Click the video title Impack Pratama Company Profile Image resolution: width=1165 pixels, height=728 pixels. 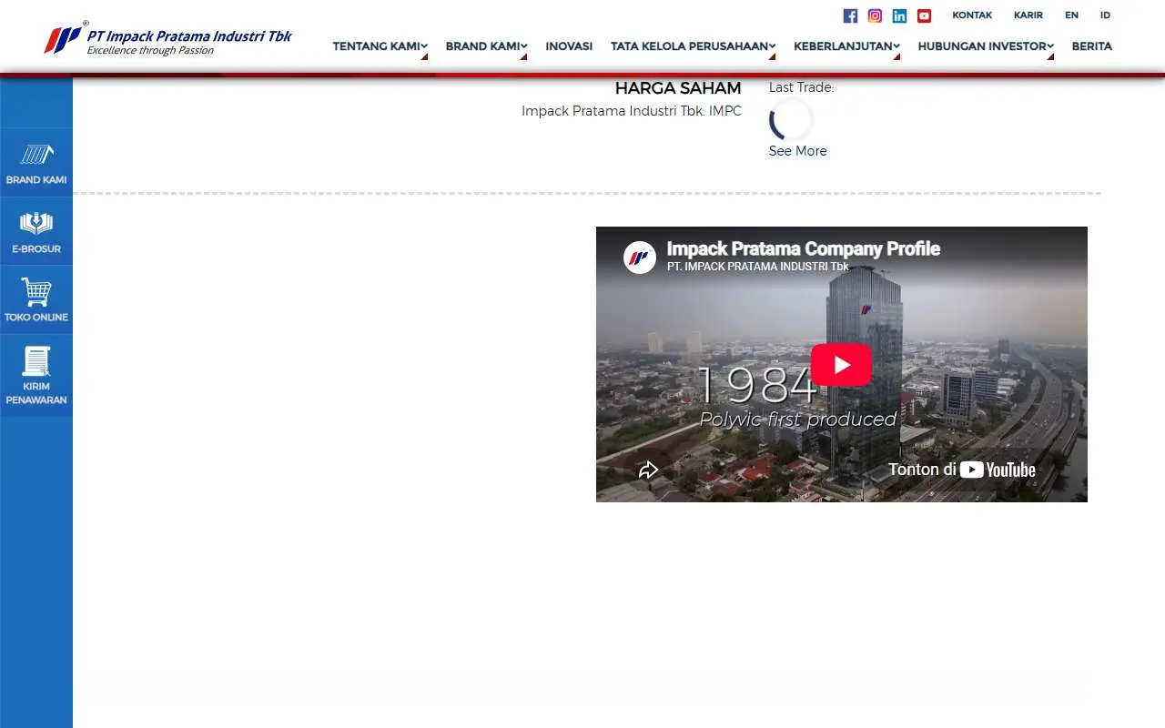804,248
